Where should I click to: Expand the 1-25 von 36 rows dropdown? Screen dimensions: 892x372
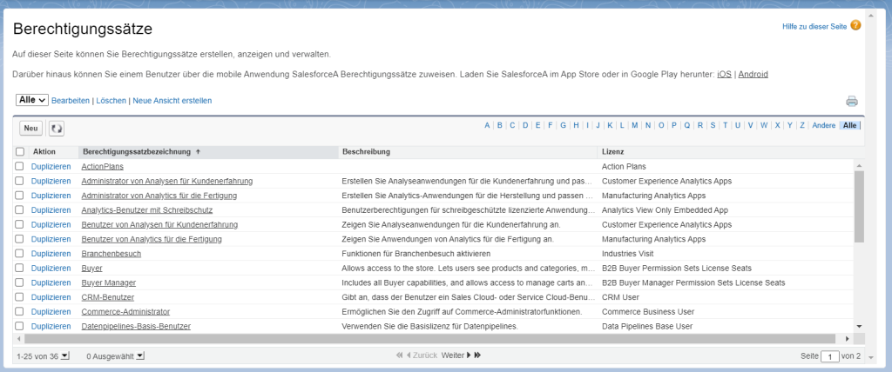click(x=64, y=355)
